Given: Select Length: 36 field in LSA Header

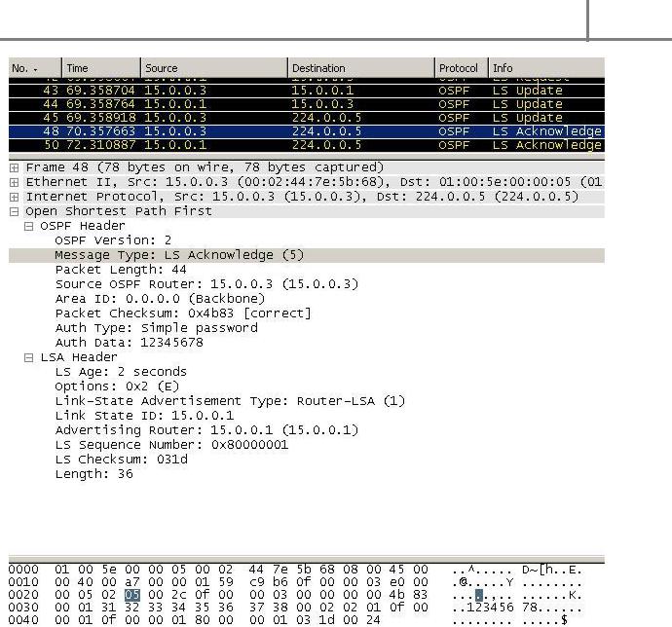Looking at the screenshot, I should [x=93, y=474].
